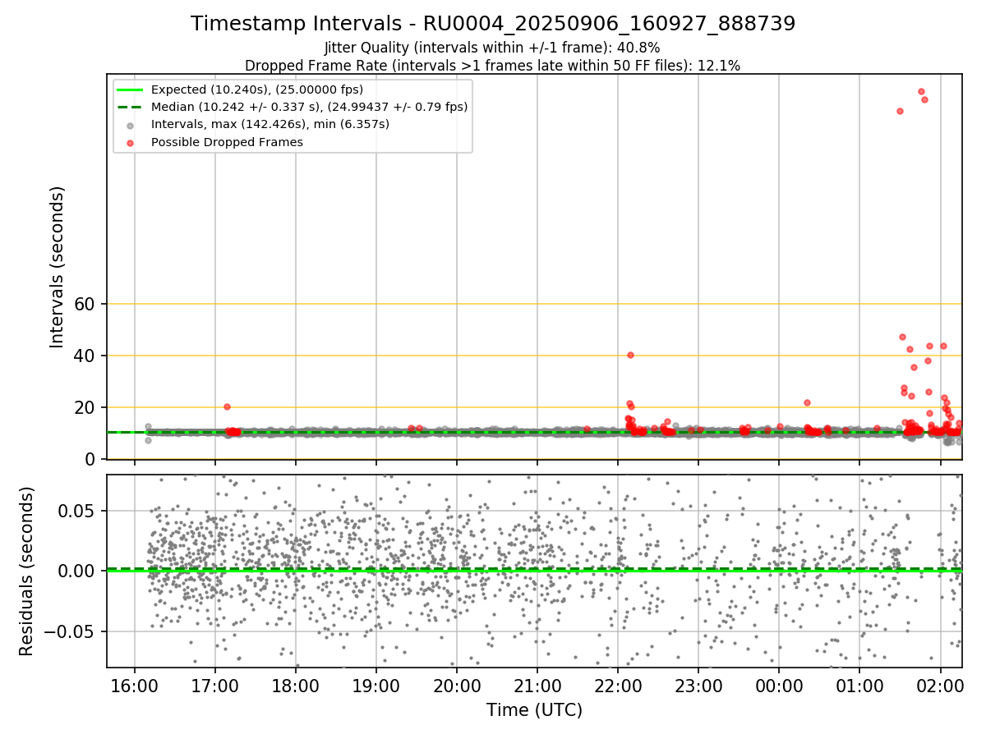The height and width of the screenshot is (739, 986).
Task: Click the 0.00 tick on residuals axis
Action: point(78,571)
